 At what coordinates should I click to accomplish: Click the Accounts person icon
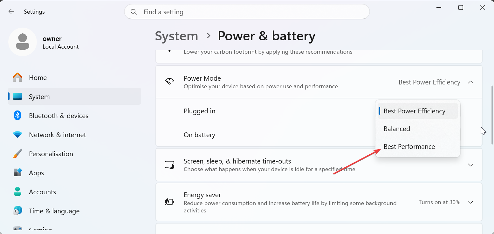pyautogui.click(x=17, y=192)
